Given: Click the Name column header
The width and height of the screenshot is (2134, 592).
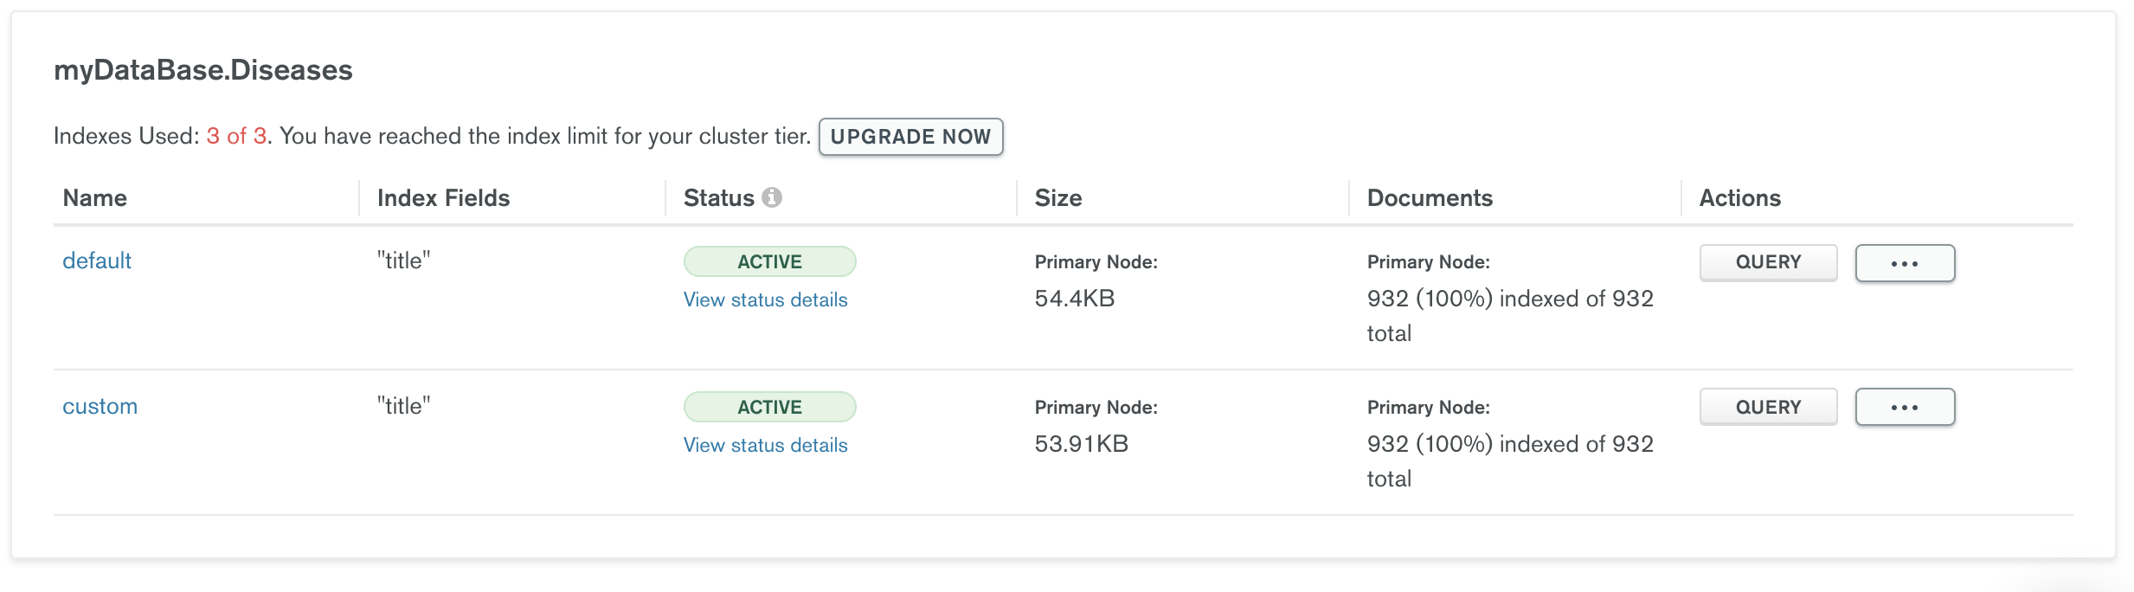Looking at the screenshot, I should point(95,198).
